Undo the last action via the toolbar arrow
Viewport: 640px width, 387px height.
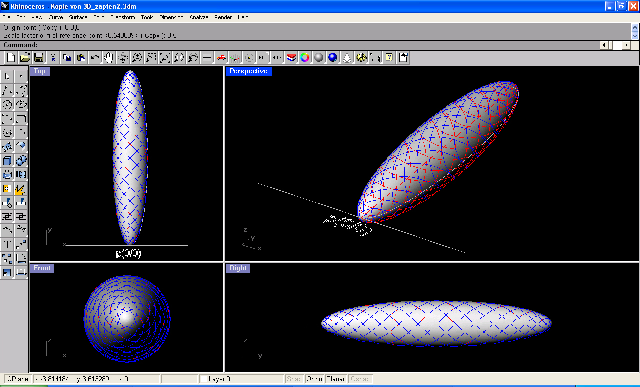click(x=95, y=58)
